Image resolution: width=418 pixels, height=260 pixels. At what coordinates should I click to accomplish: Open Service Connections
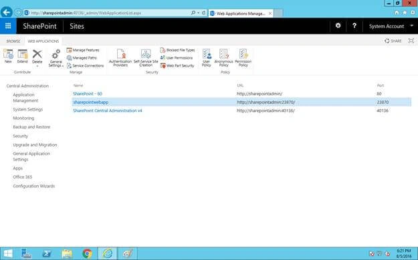[x=86, y=65]
